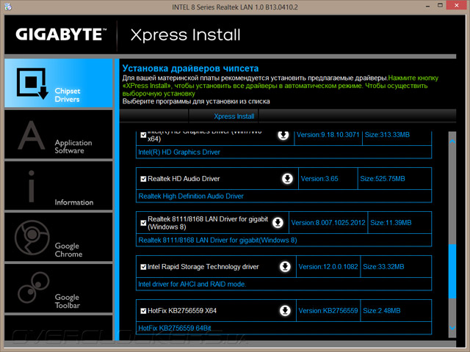Click the GIGABYTE logo
Viewport: 470px width, 352px height.
coord(61,34)
